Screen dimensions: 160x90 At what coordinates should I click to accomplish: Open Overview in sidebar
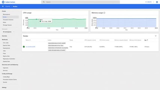tap(4, 36)
